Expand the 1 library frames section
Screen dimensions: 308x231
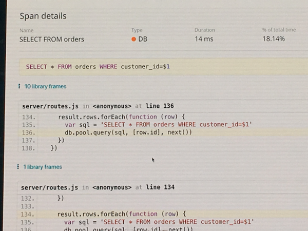(43, 167)
